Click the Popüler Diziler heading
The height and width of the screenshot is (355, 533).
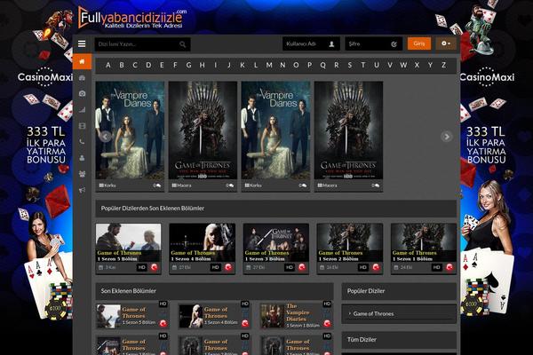click(366, 291)
